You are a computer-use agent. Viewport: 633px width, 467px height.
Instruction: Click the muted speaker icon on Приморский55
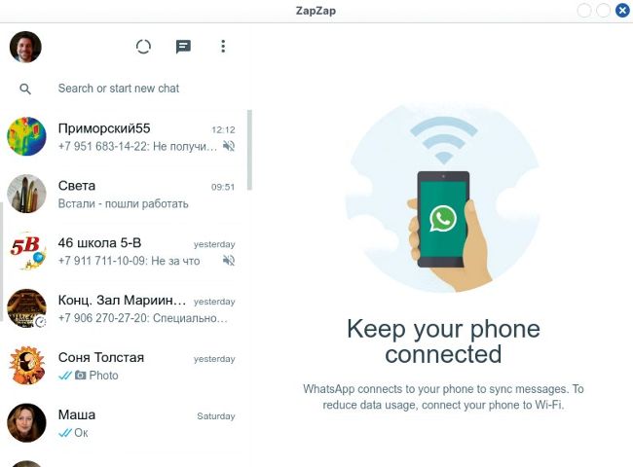(x=229, y=146)
